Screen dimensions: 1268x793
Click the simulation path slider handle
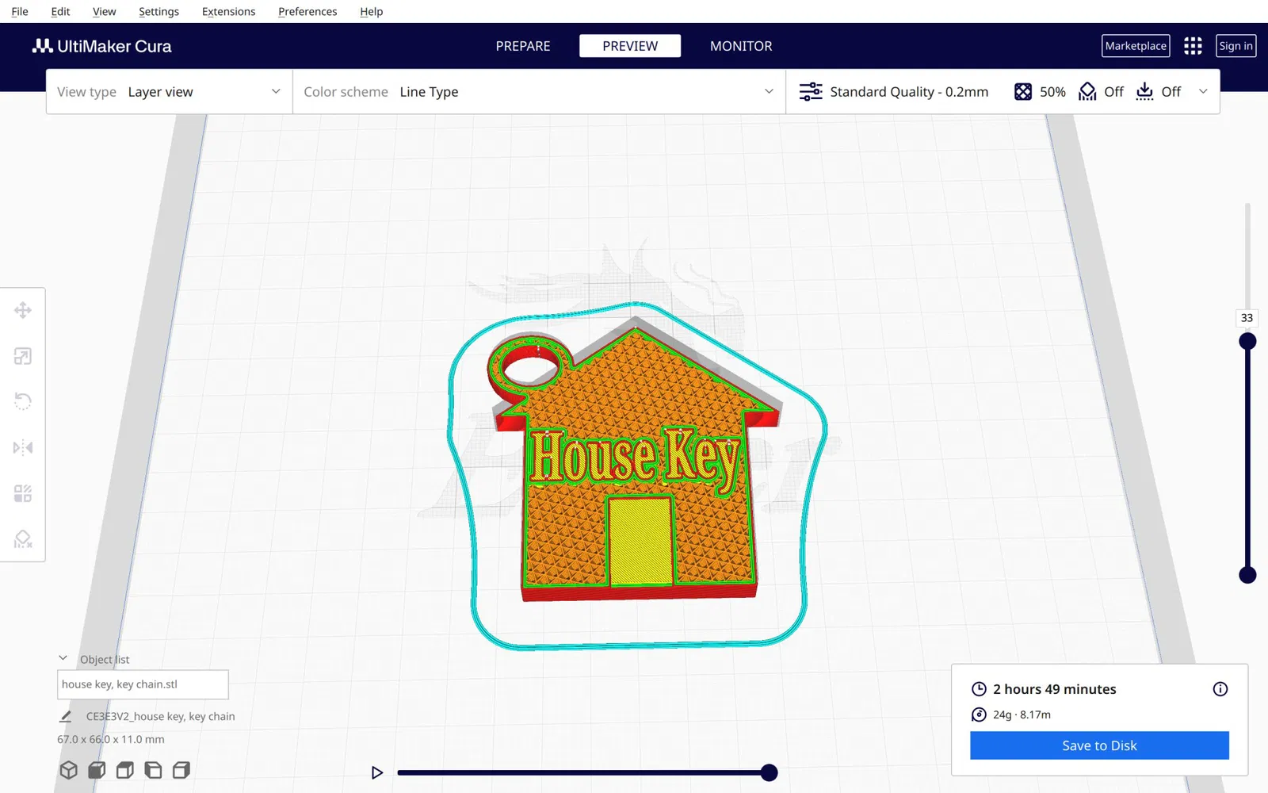pos(769,772)
